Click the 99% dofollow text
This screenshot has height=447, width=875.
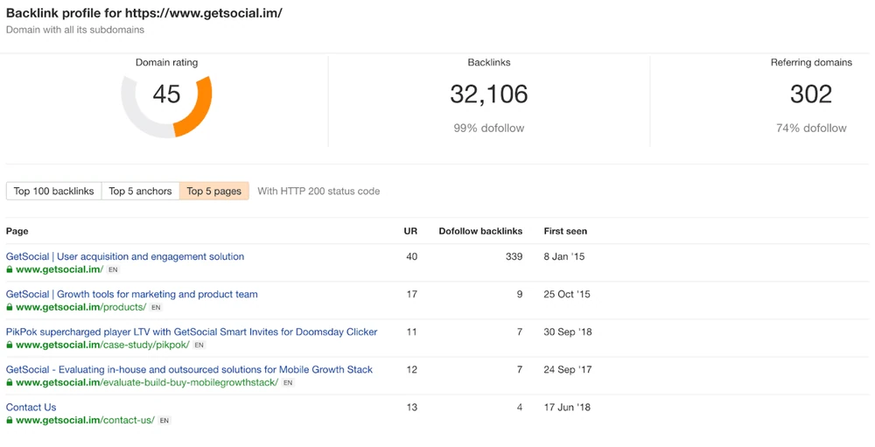pos(489,129)
